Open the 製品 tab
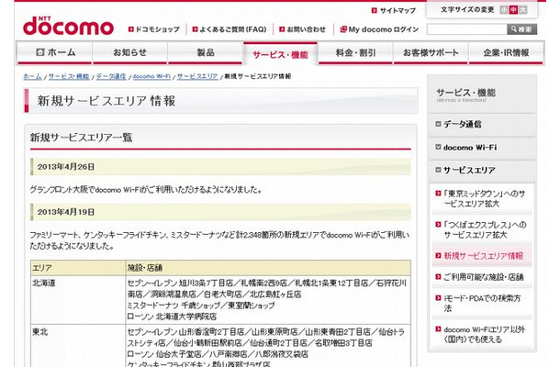Image resolution: width=560 pixels, height=367 pixels. [206, 52]
